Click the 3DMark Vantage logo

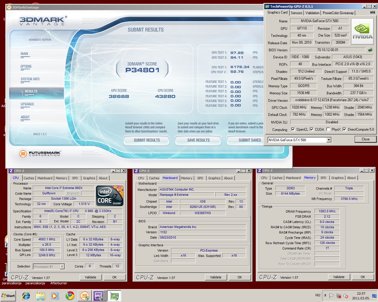coord(43,21)
